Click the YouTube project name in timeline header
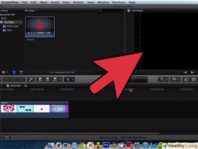 point(16,86)
